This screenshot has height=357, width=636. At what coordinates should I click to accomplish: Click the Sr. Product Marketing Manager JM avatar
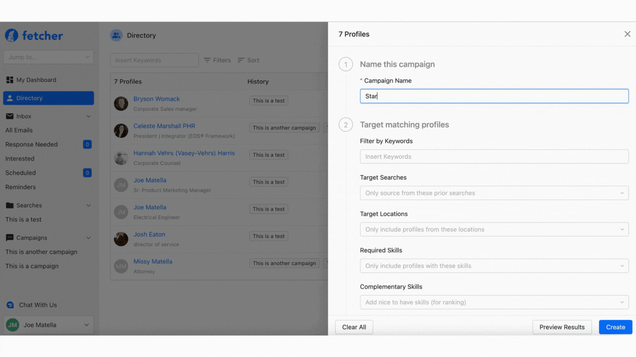(121, 185)
